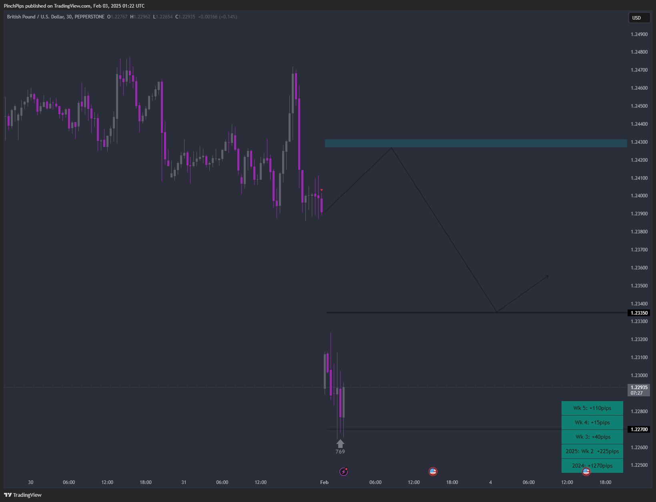Click the 1.24900 price scale label
The width and height of the screenshot is (656, 502).
(639, 34)
